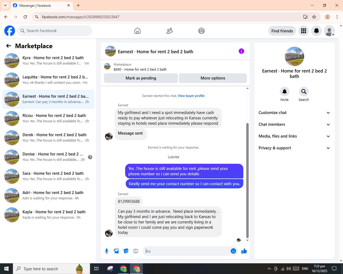Search in conversation using magnifier icon
The width and height of the screenshot is (343, 274).
[304, 92]
